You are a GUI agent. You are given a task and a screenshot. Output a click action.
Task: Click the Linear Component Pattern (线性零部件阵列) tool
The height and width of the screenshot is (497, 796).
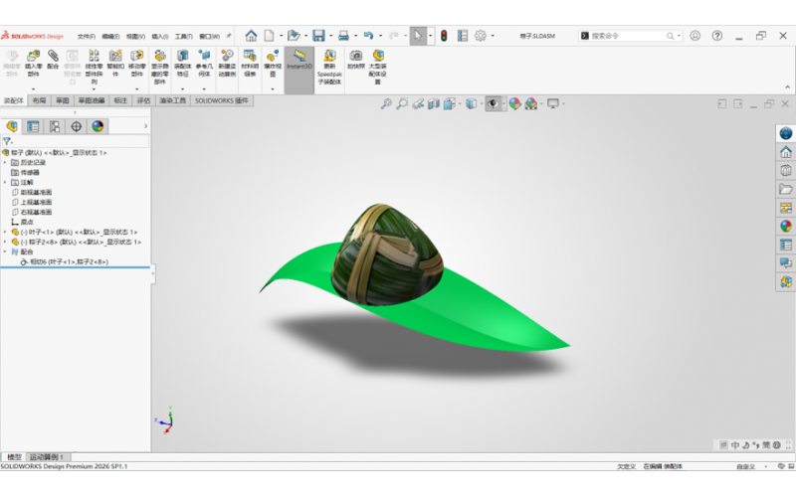click(x=94, y=67)
